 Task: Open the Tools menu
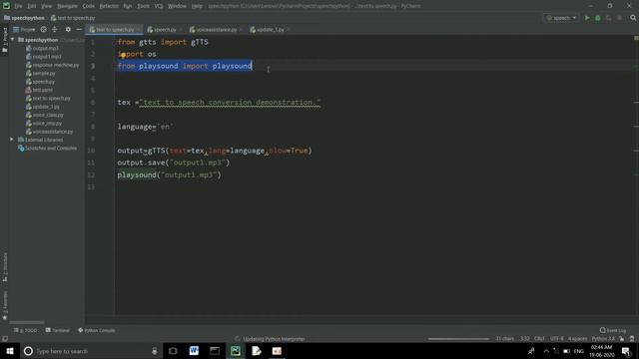tap(143, 6)
